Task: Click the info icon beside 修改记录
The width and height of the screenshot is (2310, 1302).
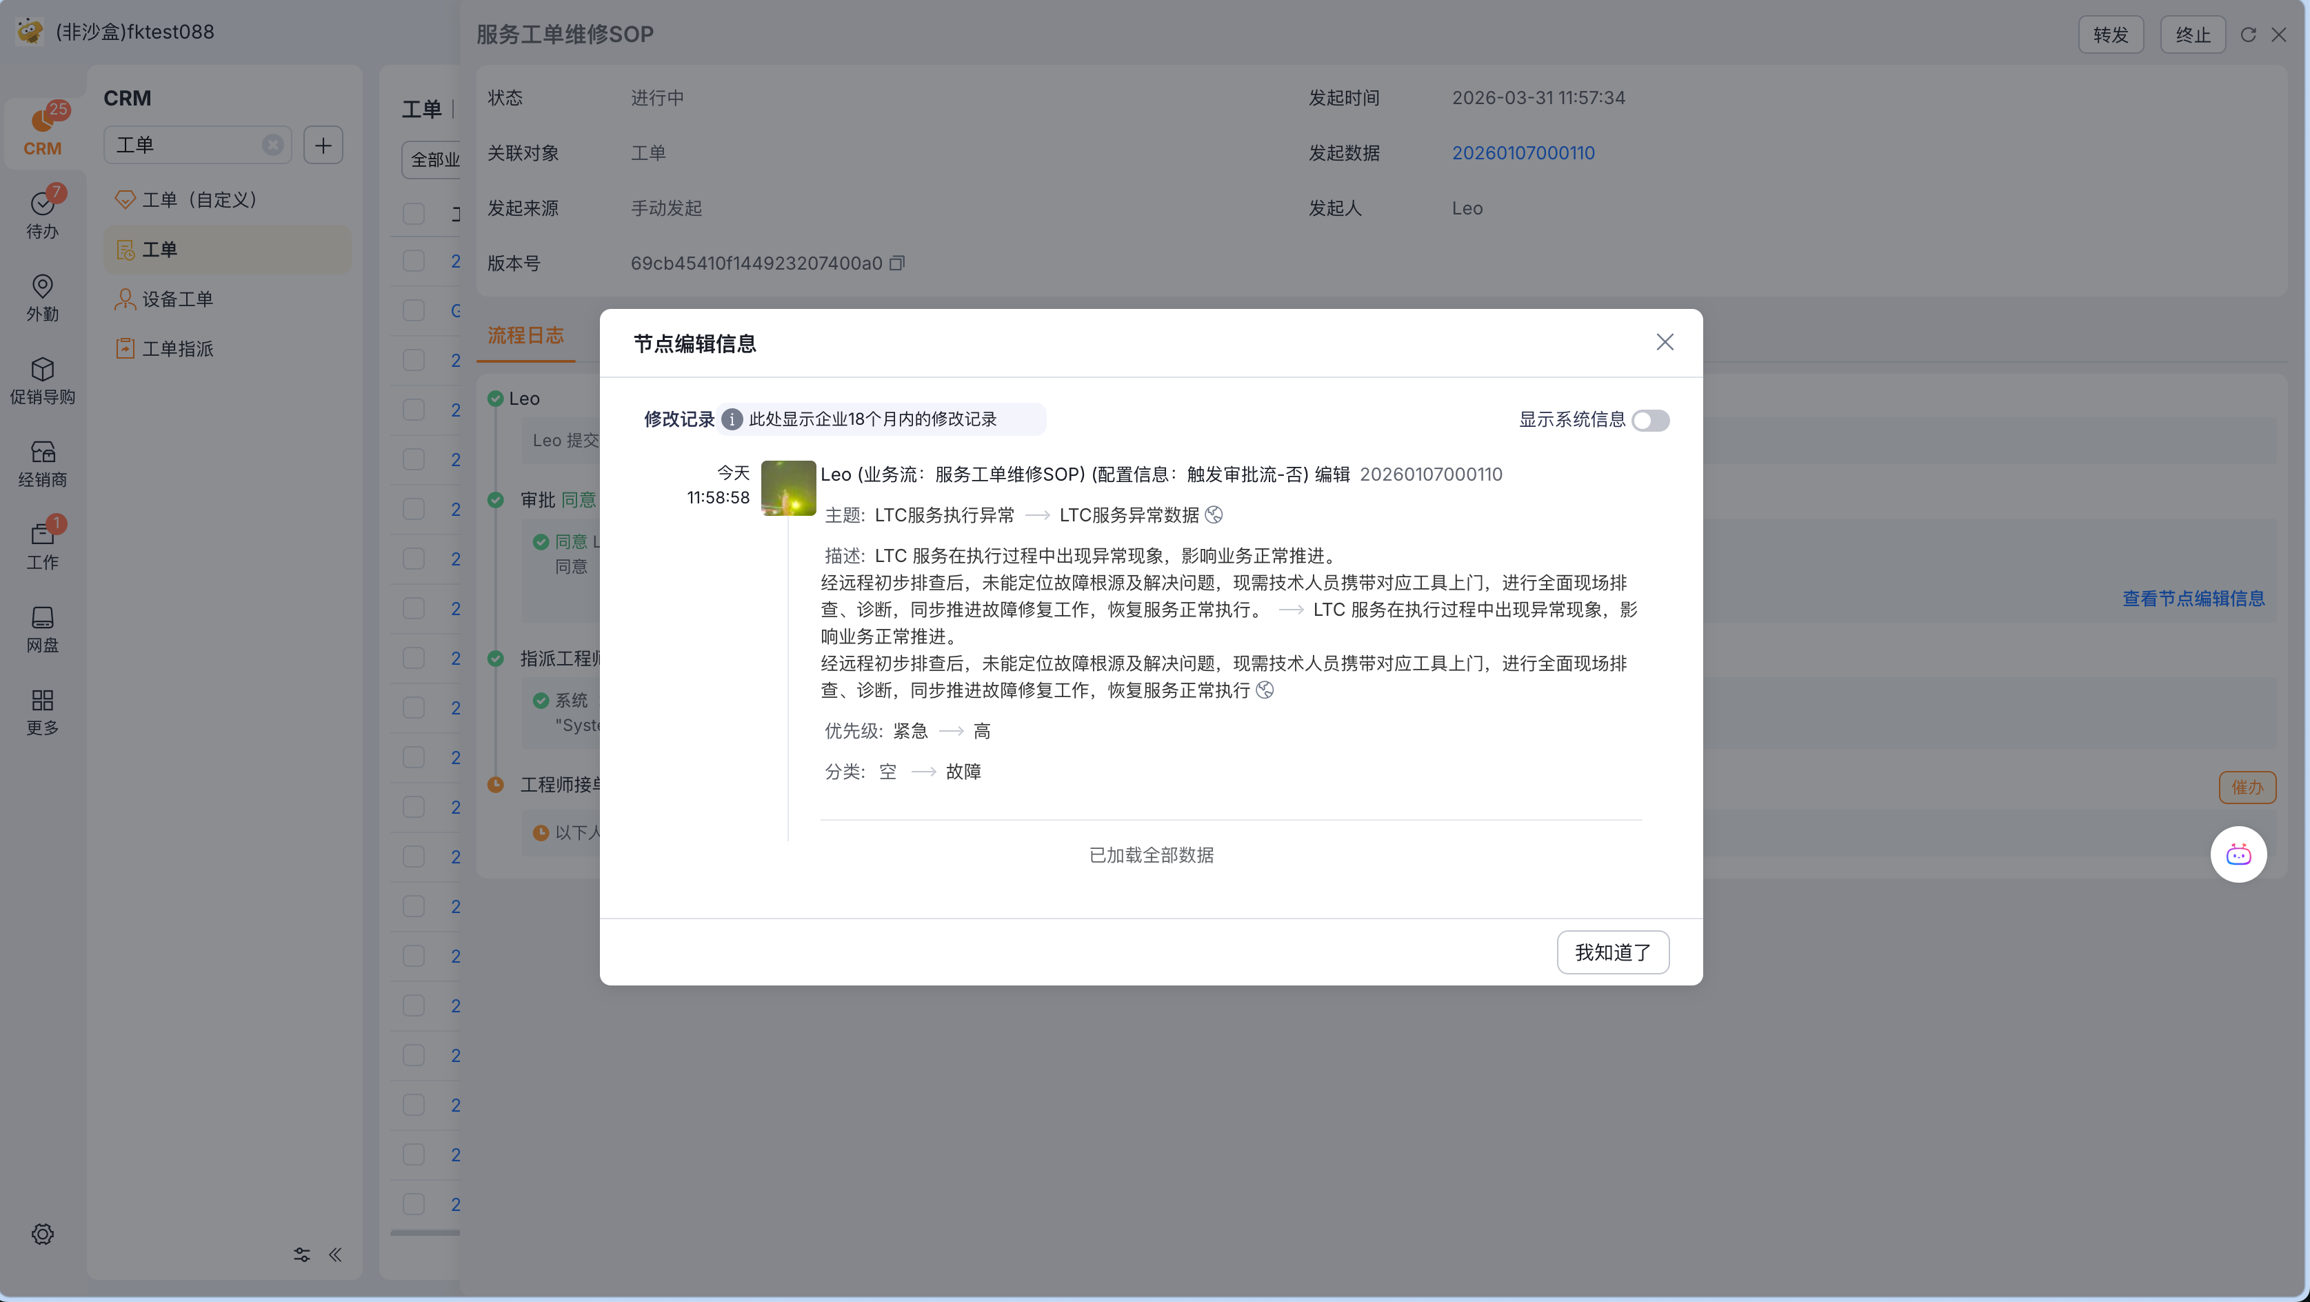Action: (x=732, y=420)
